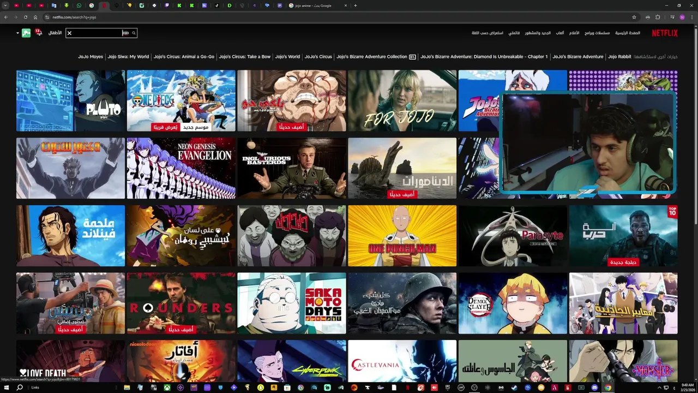
Task: Select the JoJo Rabbit suggestion
Action: pos(619,57)
